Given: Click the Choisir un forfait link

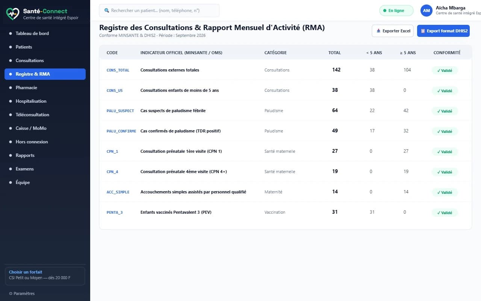Looking at the screenshot, I should [26, 272].
